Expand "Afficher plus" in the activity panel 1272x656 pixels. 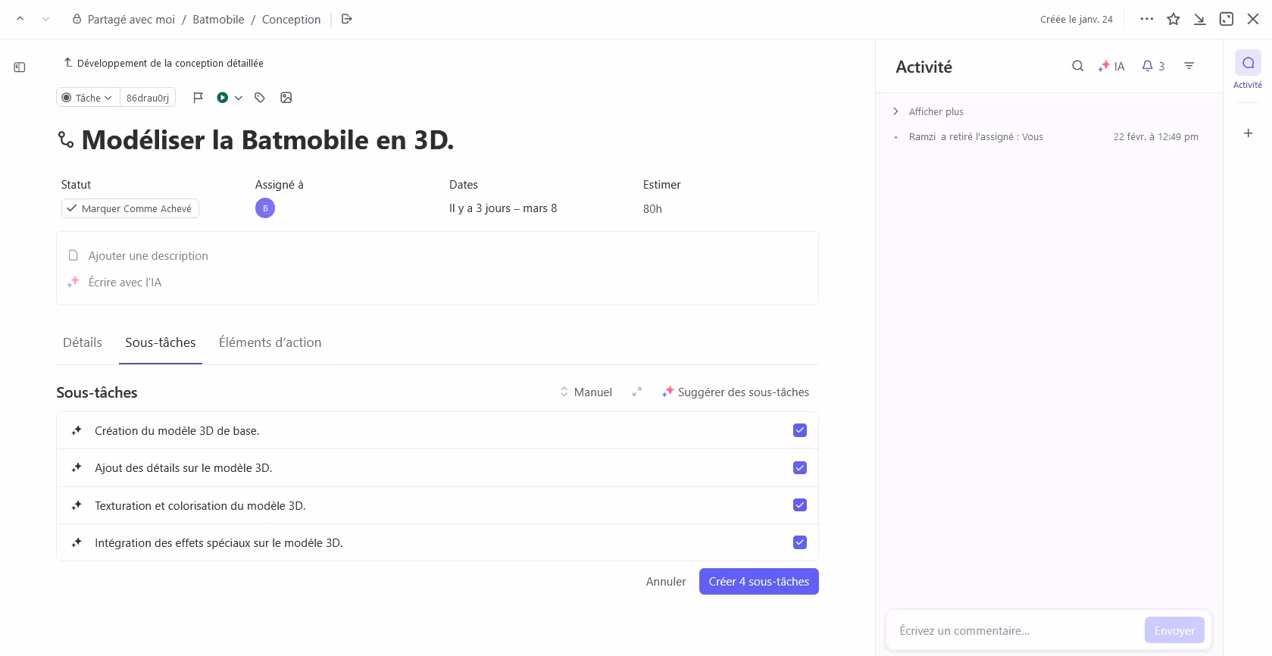936,111
